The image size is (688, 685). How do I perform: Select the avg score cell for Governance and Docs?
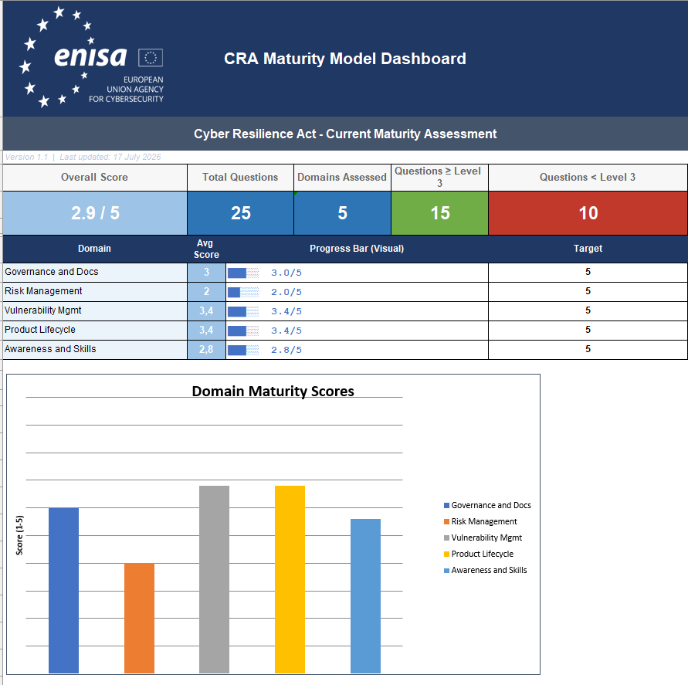pos(206,272)
